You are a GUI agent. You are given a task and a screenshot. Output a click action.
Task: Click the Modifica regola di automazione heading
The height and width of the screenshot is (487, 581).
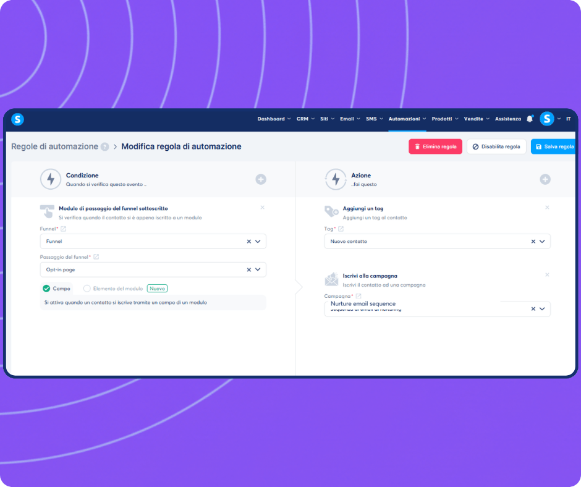pyautogui.click(x=181, y=146)
